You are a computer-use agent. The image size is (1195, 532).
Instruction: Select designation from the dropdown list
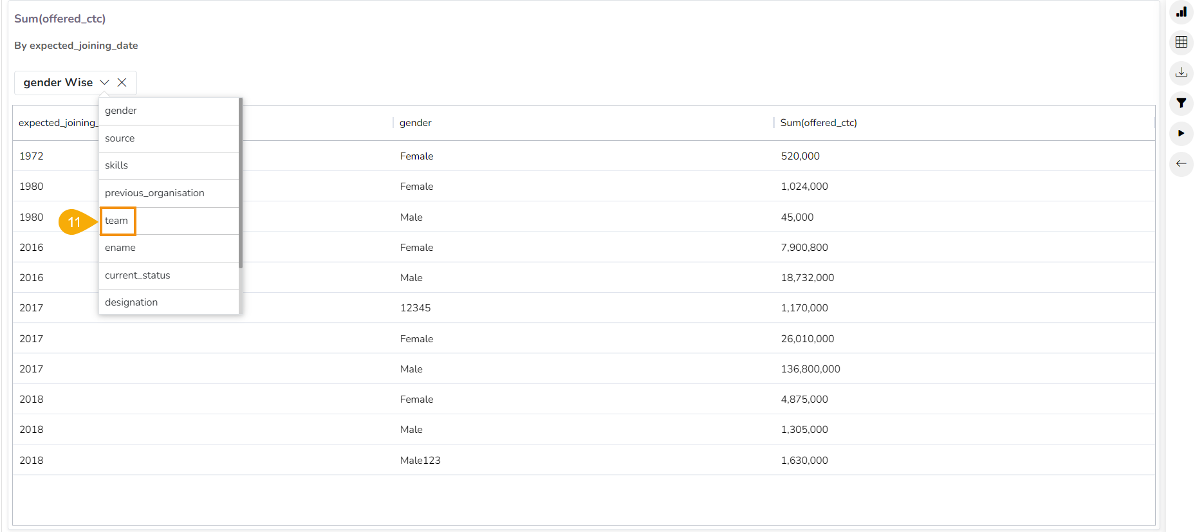click(131, 302)
